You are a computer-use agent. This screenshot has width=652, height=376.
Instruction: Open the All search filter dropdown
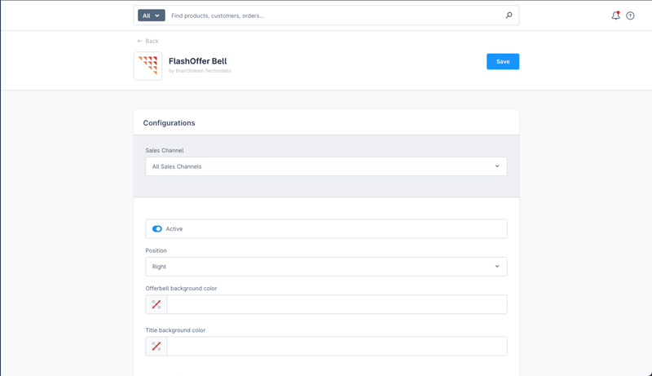152,15
